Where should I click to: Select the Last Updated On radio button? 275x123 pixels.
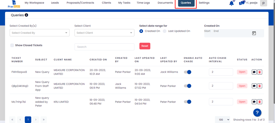(164, 31)
